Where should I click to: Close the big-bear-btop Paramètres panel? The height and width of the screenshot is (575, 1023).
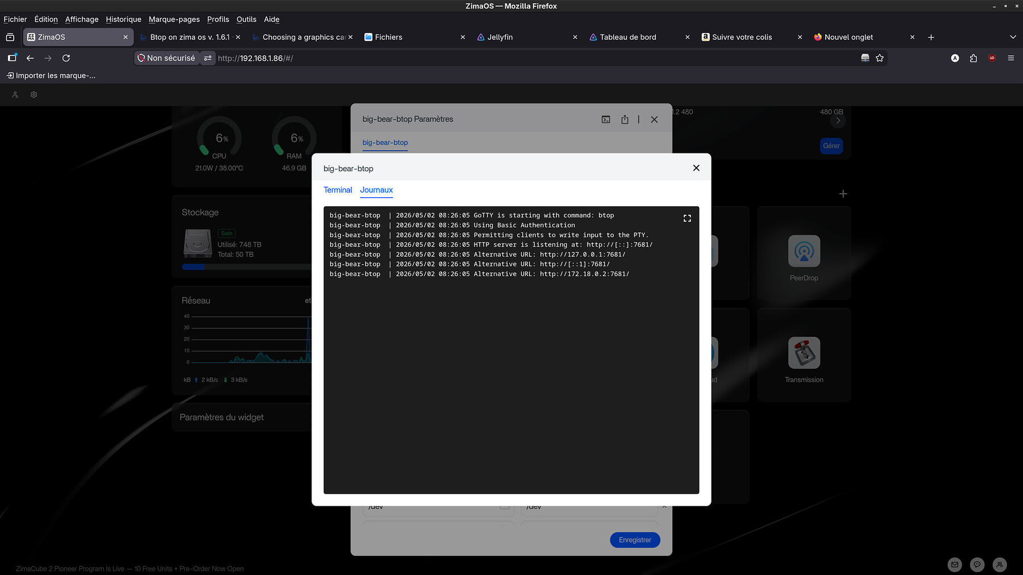[x=654, y=119]
